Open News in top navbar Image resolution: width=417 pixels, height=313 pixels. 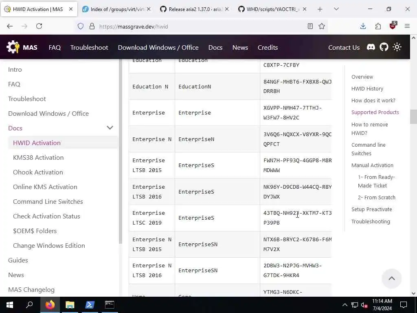pos(240,47)
